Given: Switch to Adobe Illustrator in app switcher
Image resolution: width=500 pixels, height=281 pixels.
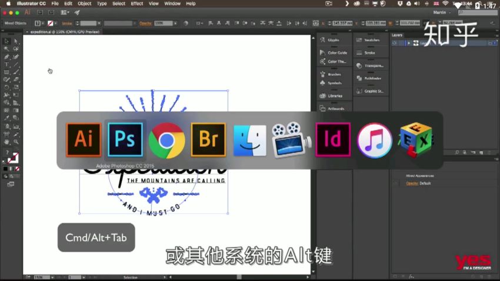Looking at the screenshot, I should (84, 139).
